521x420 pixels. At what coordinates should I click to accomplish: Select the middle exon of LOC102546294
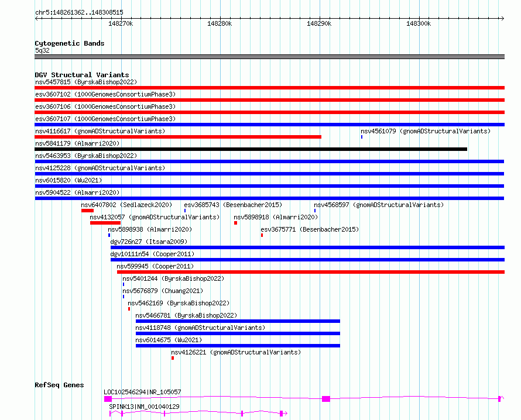(326, 399)
